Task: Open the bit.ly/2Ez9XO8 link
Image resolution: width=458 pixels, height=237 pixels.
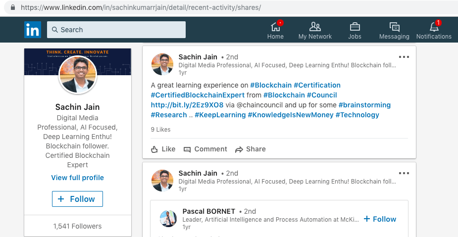Action: click(x=187, y=105)
